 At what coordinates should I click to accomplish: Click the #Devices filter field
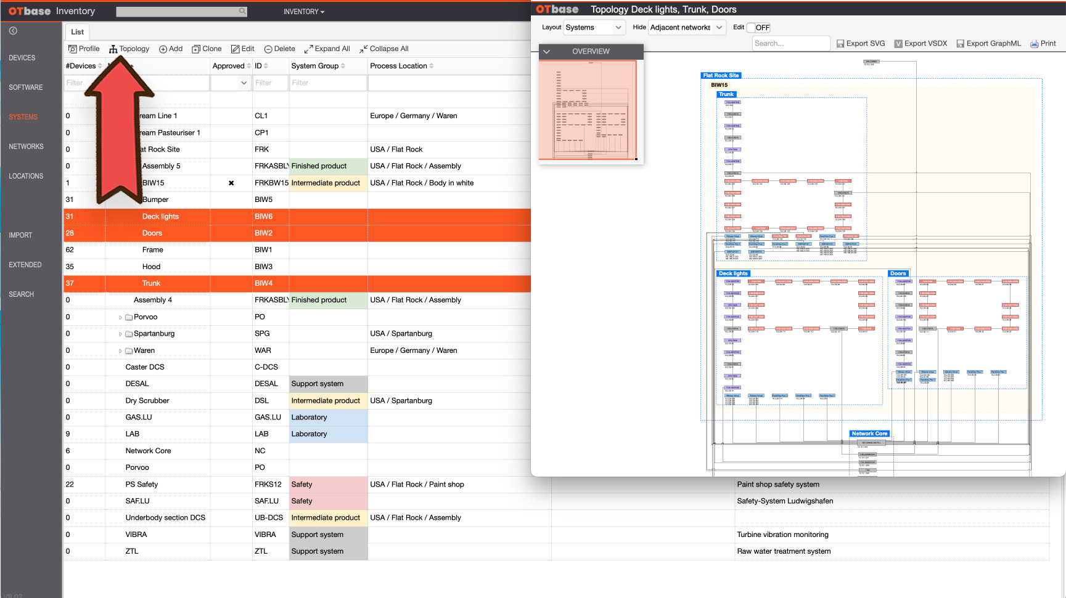84,83
